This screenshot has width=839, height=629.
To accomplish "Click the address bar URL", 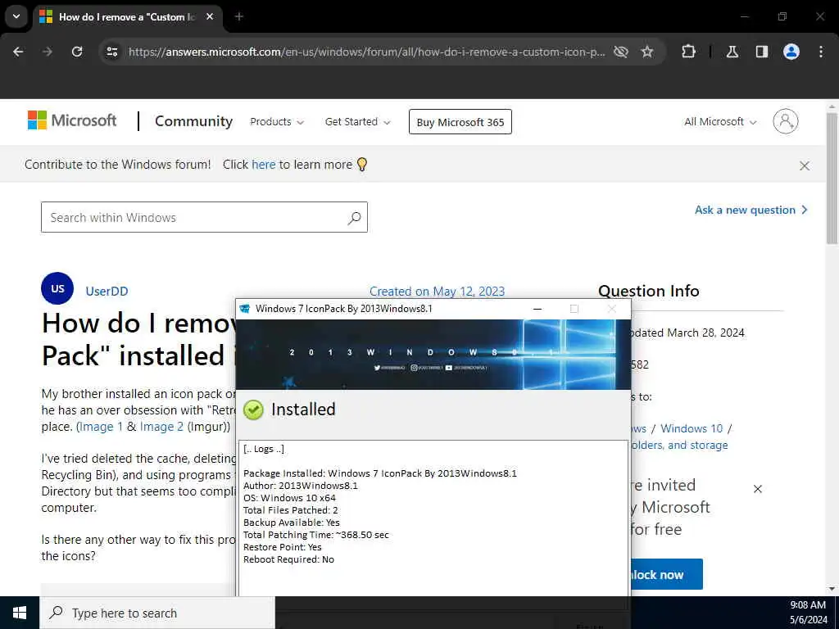I will pyautogui.click(x=366, y=52).
